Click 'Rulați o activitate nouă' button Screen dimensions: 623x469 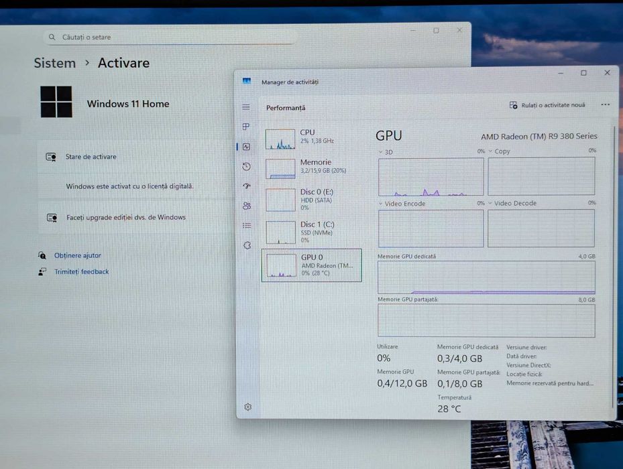[x=547, y=105]
